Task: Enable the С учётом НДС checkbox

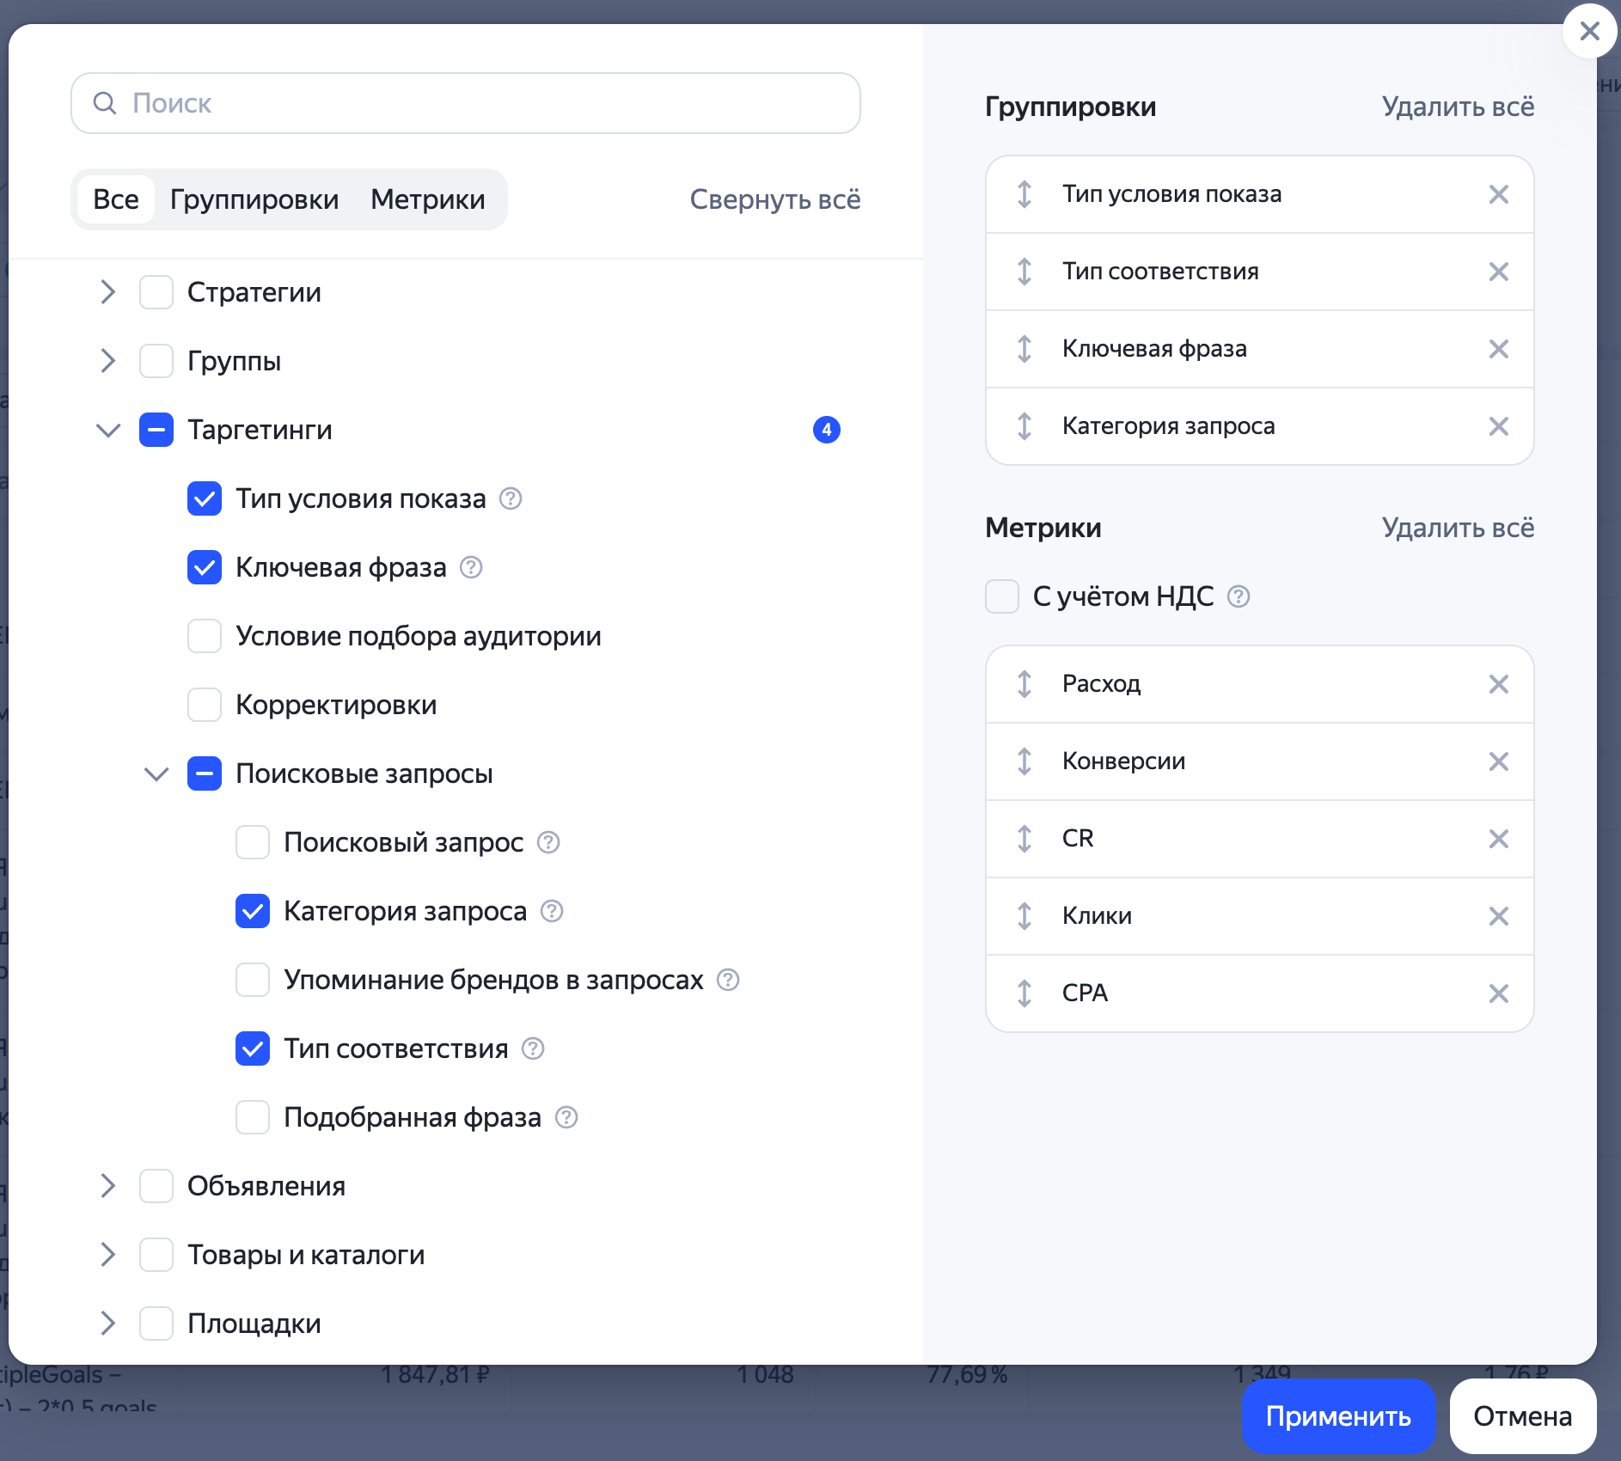Action: coord(1002,596)
